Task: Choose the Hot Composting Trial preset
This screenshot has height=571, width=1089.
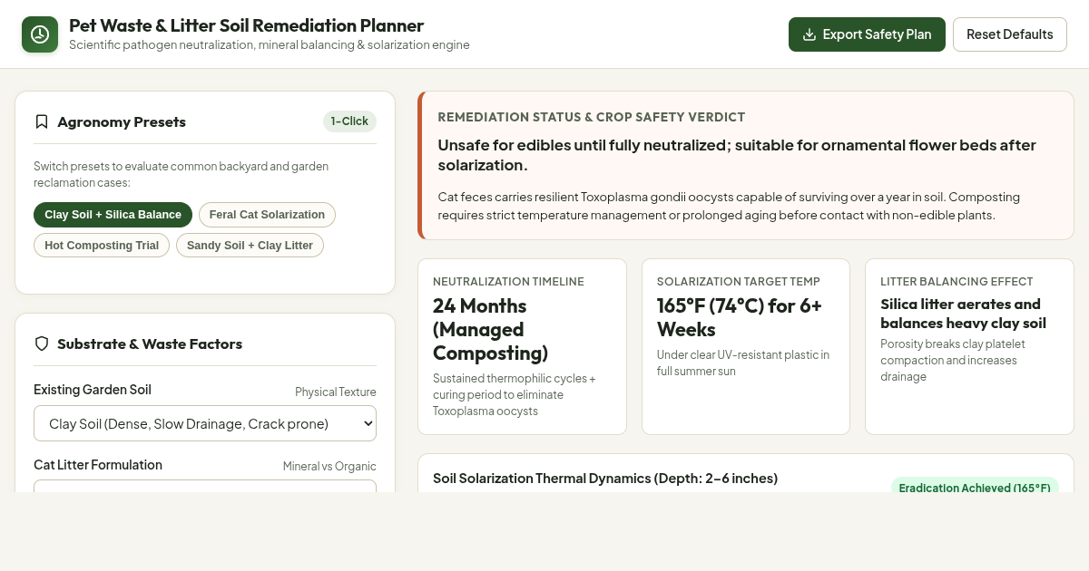Action: [x=102, y=246]
